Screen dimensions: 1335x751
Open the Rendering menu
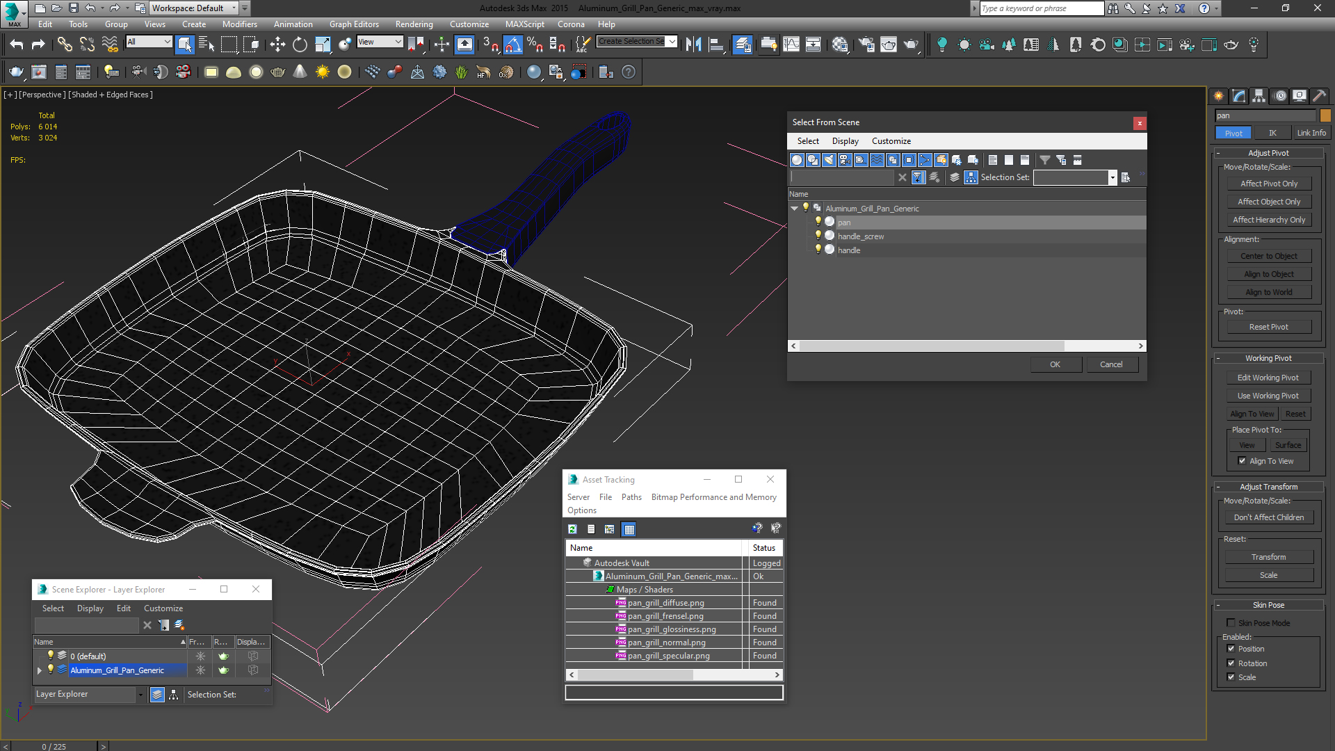414,24
